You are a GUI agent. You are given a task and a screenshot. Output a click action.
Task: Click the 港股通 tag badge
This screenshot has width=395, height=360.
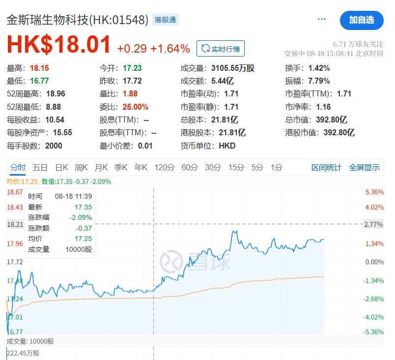point(165,20)
